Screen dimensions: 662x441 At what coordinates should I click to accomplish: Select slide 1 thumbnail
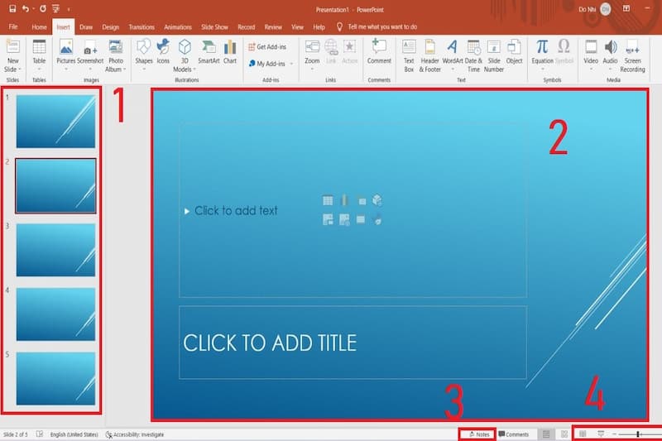[x=55, y=122]
